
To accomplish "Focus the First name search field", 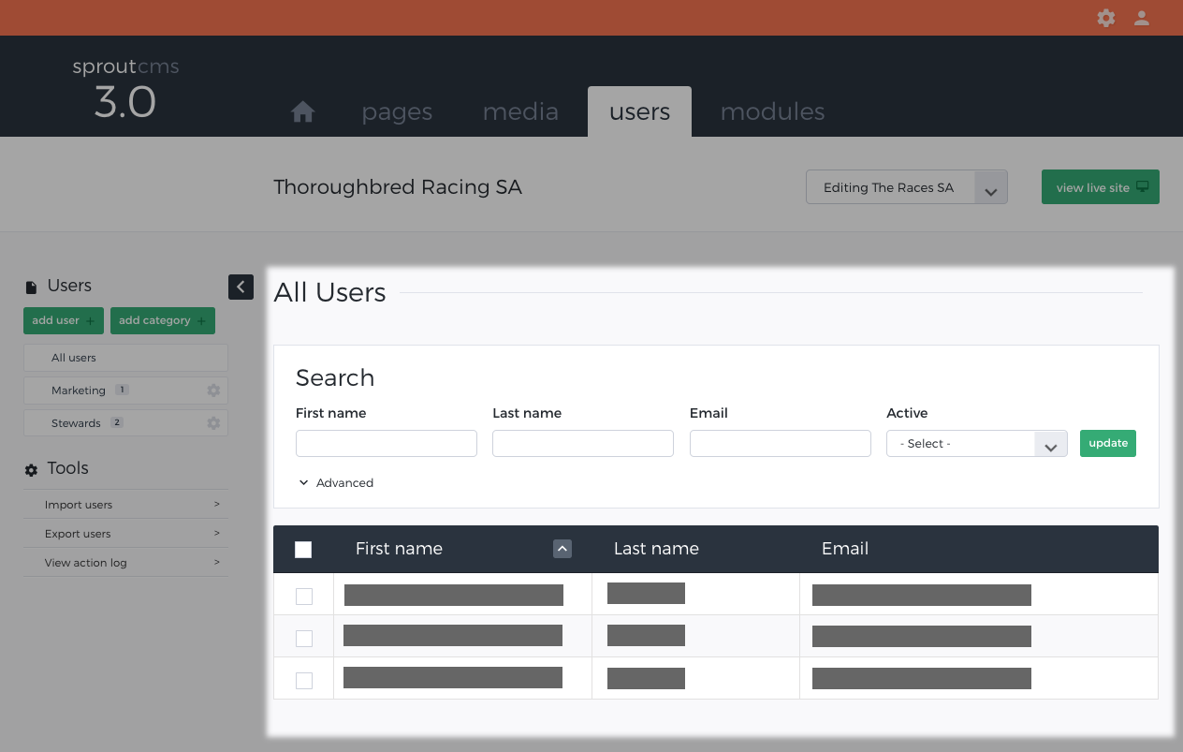I will coord(387,444).
